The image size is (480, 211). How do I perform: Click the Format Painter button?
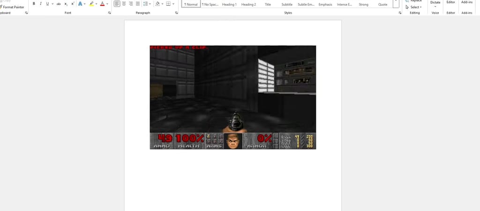coord(13,7)
